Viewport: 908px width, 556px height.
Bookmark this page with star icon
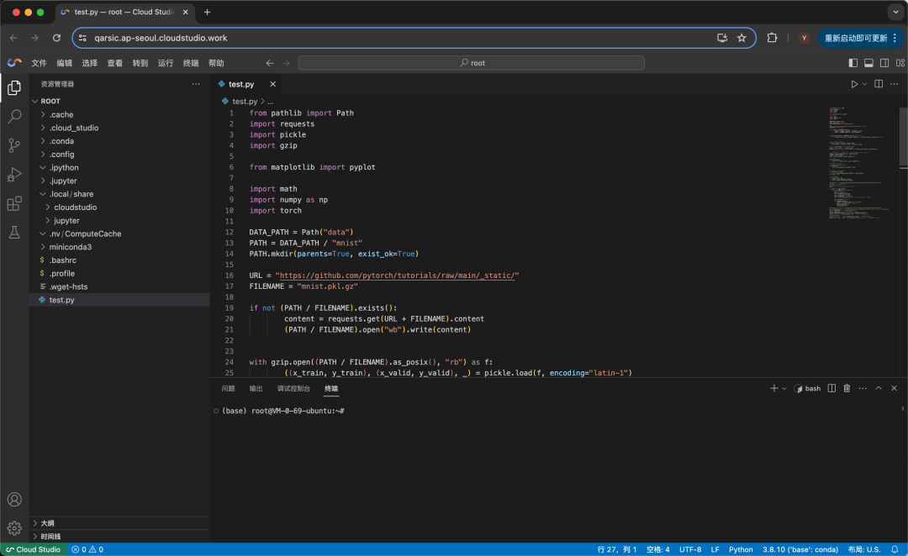pos(742,38)
